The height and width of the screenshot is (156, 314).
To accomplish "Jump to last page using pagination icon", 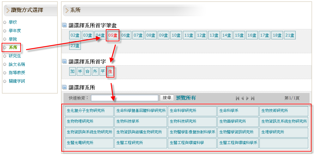I will (253, 98).
